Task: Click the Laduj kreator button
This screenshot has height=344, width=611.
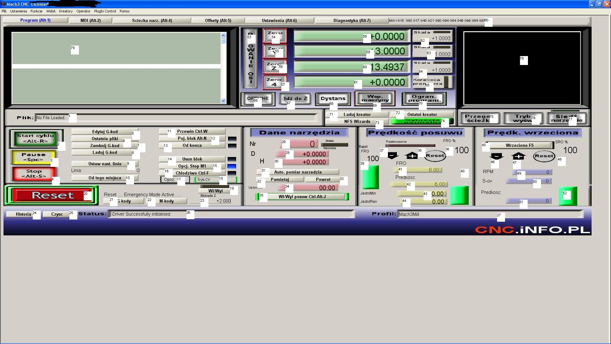Action: [x=357, y=114]
